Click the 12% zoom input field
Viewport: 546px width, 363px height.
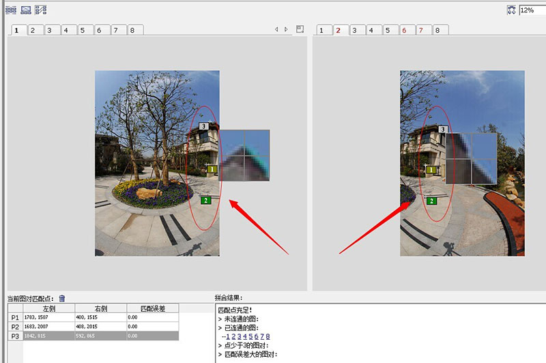[x=532, y=10]
